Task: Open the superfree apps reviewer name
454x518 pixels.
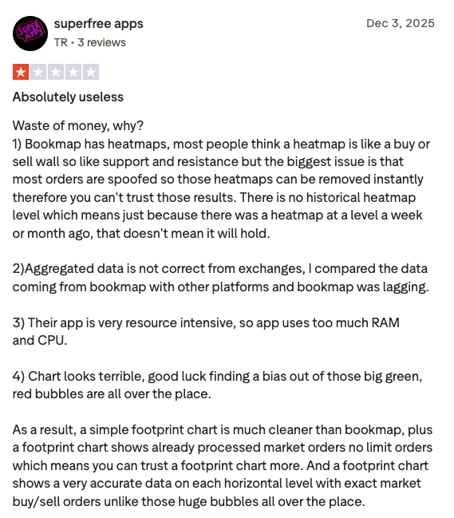Action: (98, 24)
